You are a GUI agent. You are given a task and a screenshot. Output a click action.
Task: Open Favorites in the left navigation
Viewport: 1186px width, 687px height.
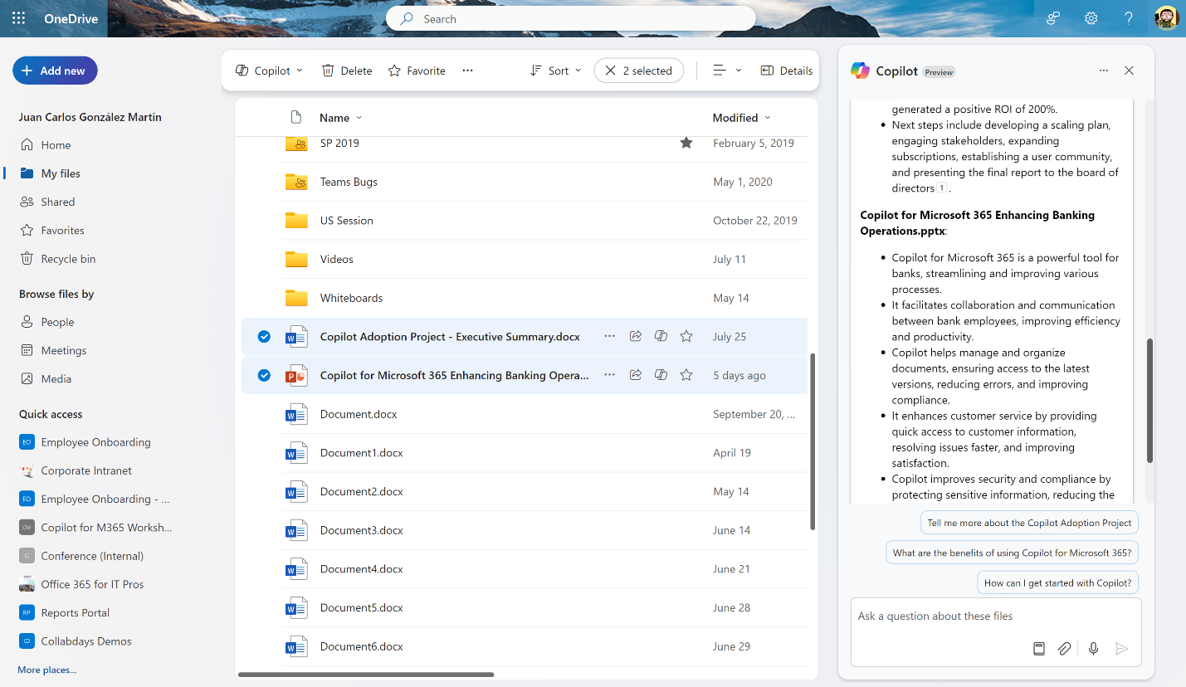(62, 230)
